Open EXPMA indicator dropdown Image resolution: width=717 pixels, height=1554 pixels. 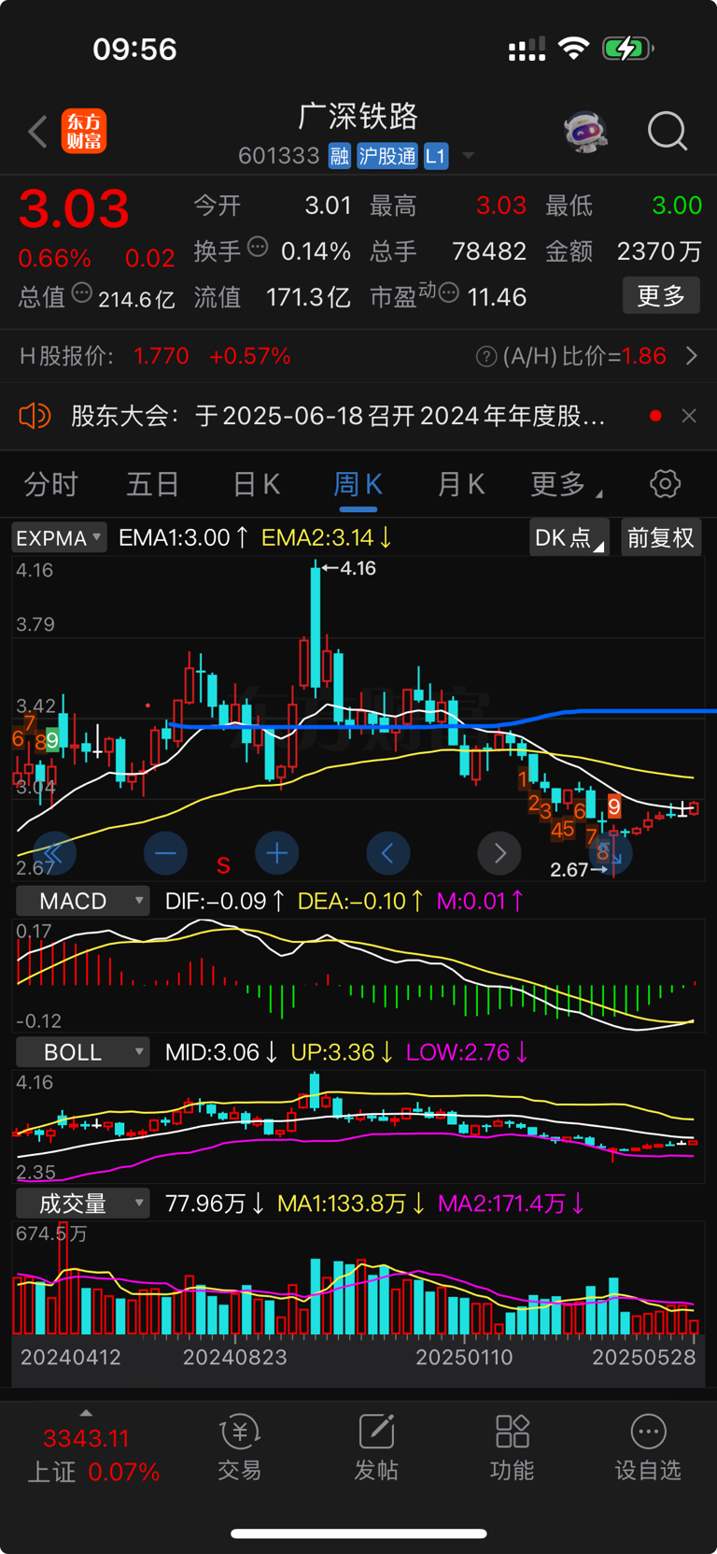click(59, 538)
